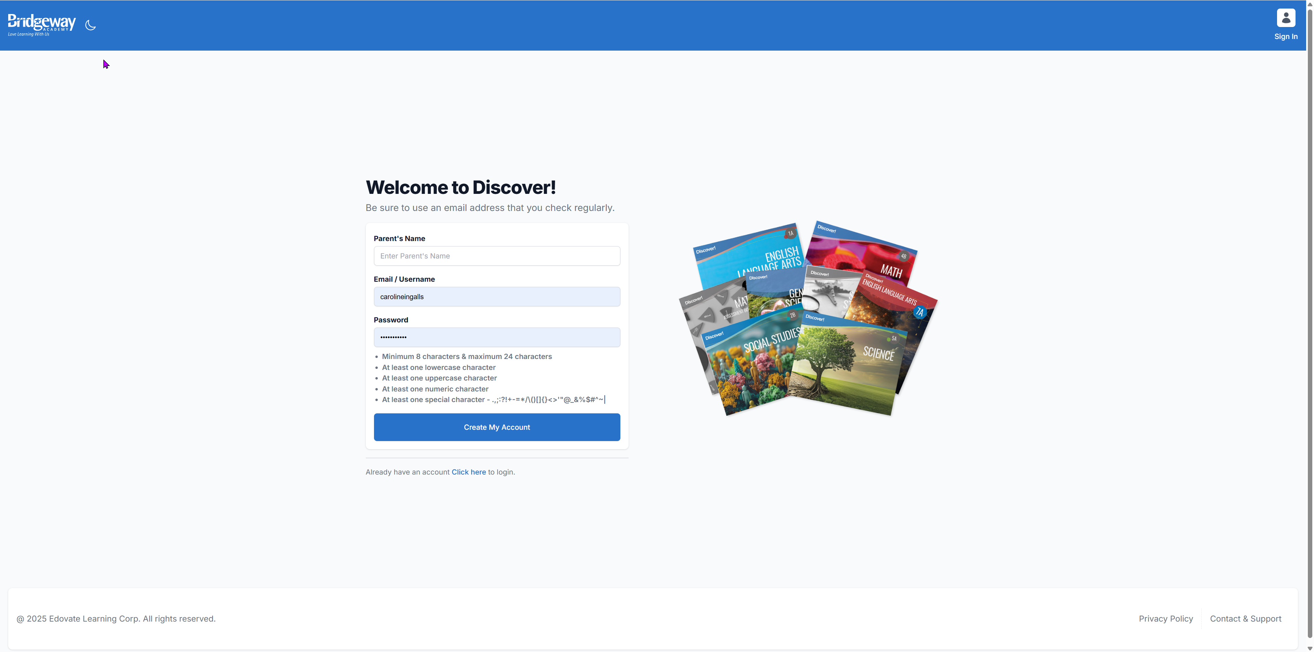Click the scrollbar down arrow
Screen dimensions: 1314x652
[x=1310, y=648]
